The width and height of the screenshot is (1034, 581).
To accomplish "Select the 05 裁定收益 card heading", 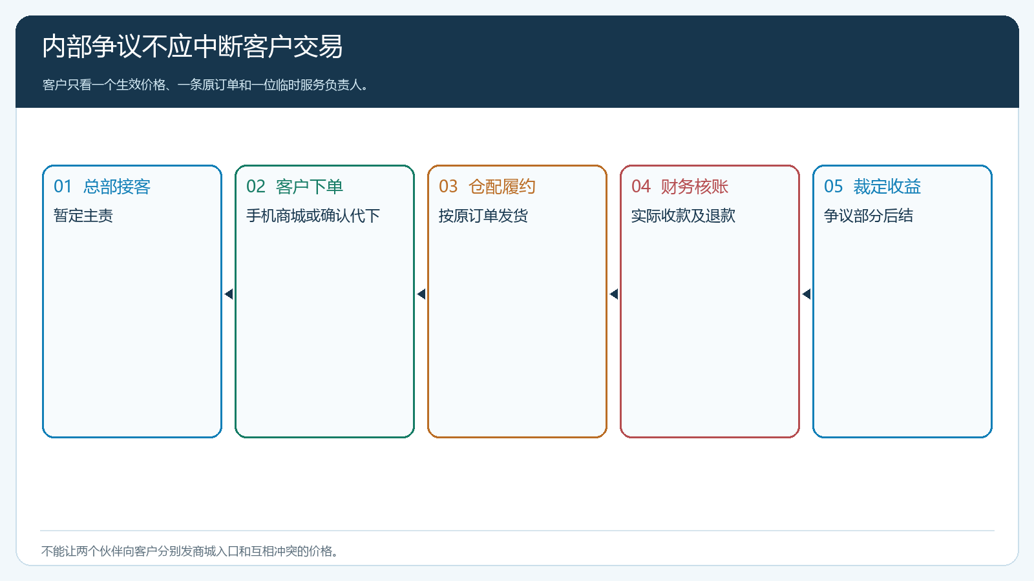I will point(872,187).
